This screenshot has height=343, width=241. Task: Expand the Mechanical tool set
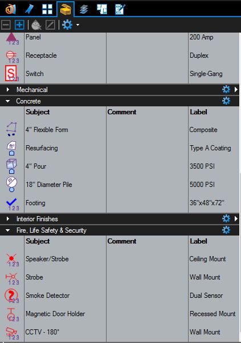click(8, 90)
